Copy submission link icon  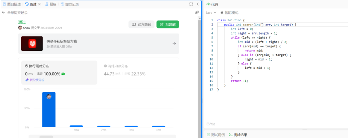197,13
